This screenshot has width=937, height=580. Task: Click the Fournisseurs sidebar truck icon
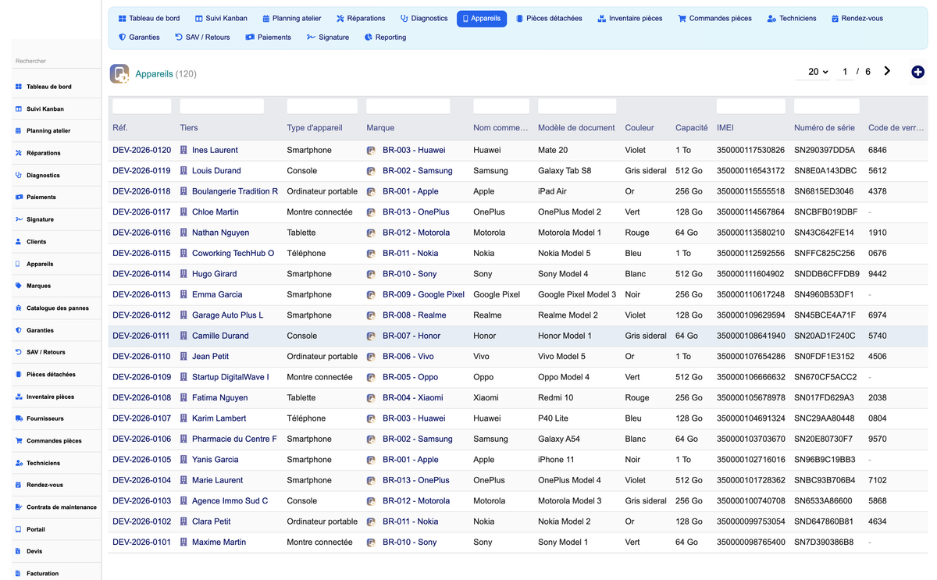click(19, 418)
